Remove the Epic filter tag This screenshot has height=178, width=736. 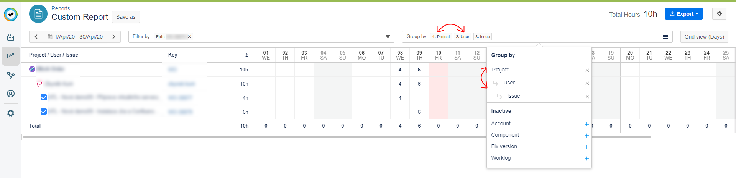click(x=189, y=37)
